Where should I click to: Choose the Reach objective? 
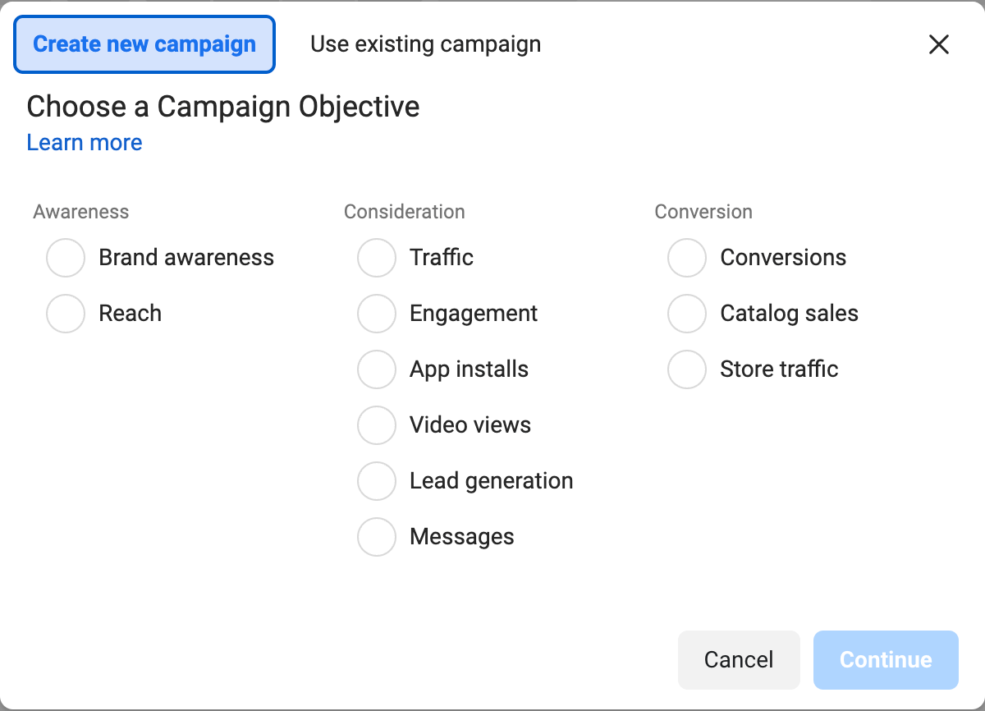pyautogui.click(x=66, y=314)
